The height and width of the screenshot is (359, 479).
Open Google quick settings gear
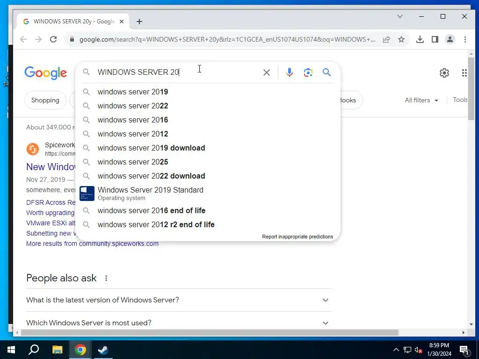click(x=444, y=73)
